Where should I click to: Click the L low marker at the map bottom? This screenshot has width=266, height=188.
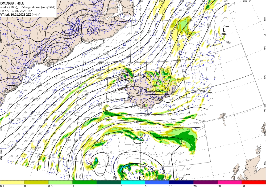click(x=140, y=178)
